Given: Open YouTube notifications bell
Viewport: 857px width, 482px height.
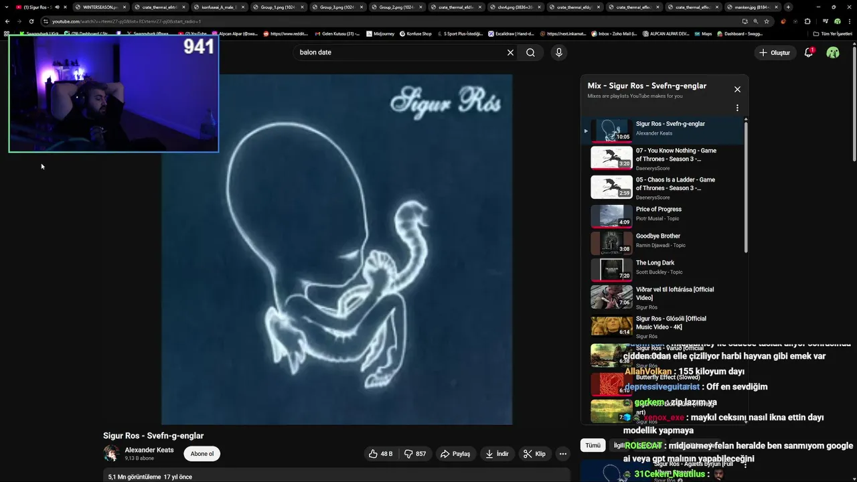Looking at the screenshot, I should [808, 52].
